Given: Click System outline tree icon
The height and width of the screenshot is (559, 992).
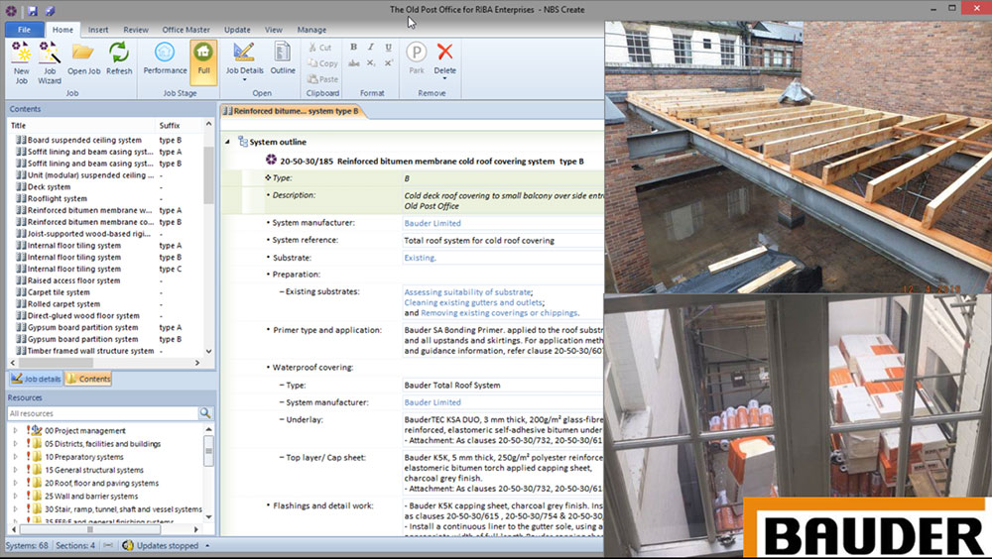Looking at the screenshot, I should 243,142.
